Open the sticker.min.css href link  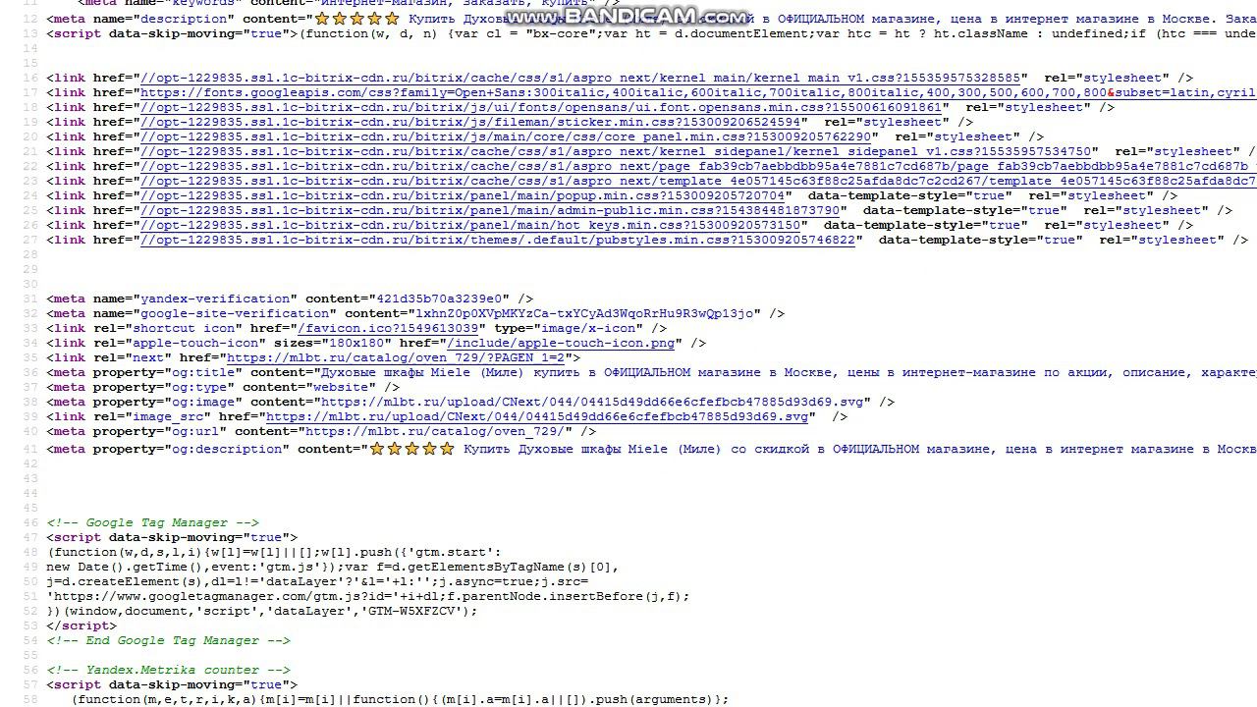click(471, 122)
